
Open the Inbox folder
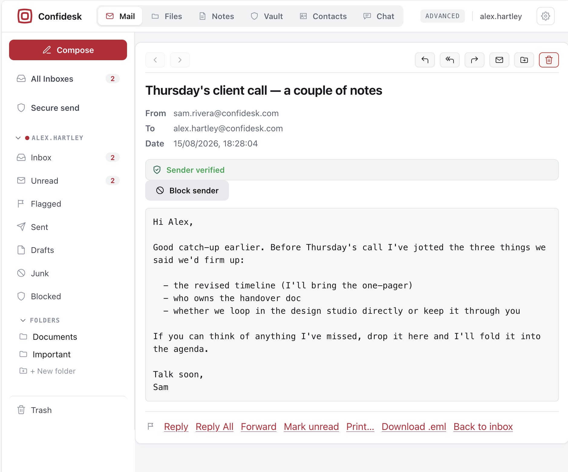[x=68, y=158]
